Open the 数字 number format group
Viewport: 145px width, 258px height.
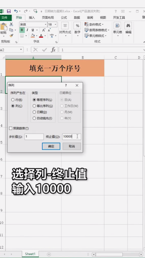78,29
